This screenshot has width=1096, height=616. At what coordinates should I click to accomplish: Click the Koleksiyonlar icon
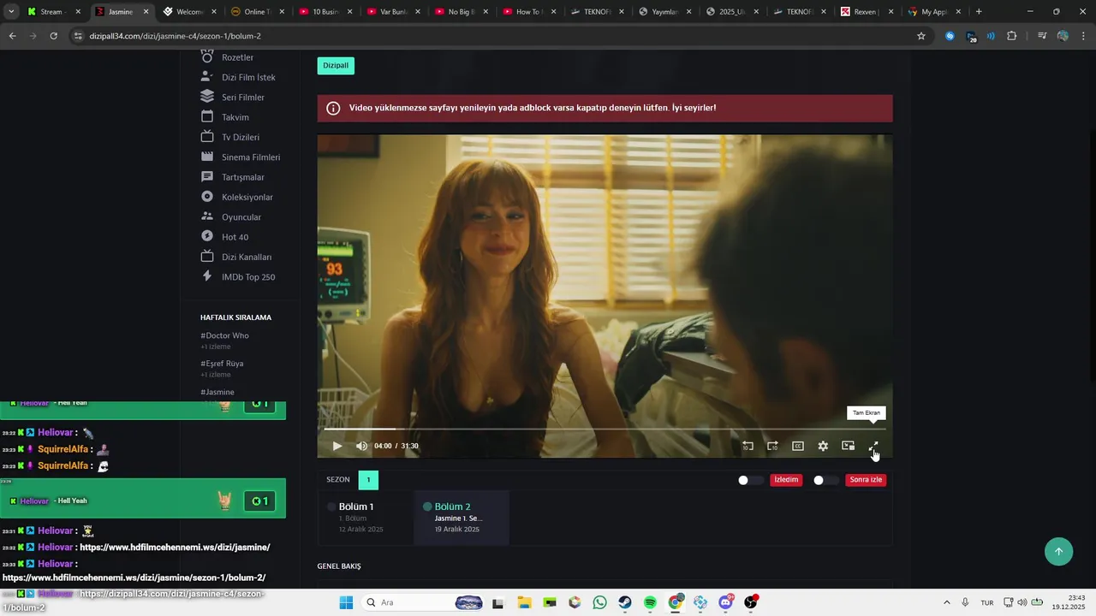[x=206, y=197]
